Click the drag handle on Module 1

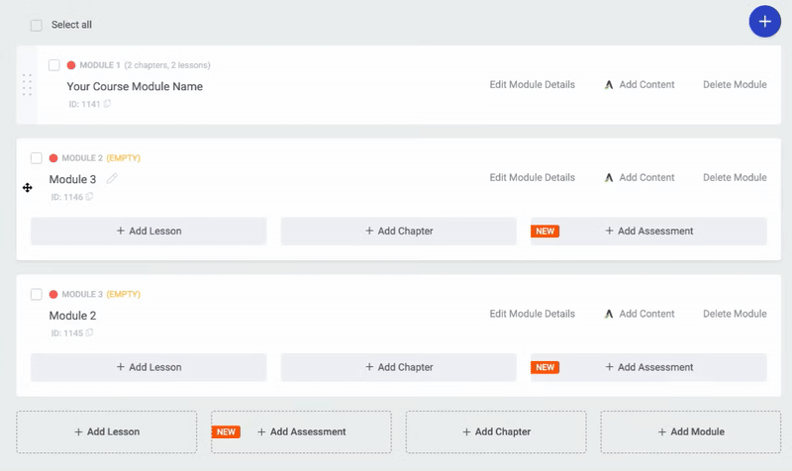(x=27, y=85)
